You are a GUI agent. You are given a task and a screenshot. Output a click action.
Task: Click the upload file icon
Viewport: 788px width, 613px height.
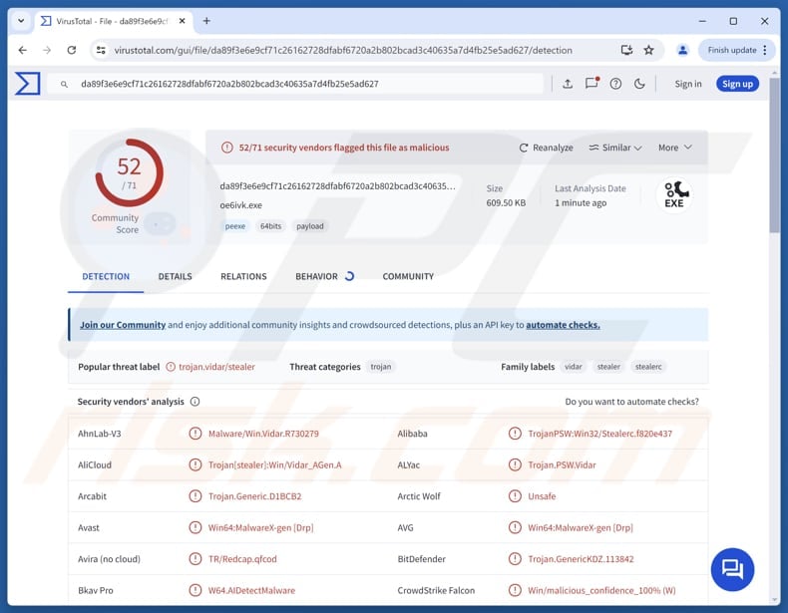click(x=568, y=84)
